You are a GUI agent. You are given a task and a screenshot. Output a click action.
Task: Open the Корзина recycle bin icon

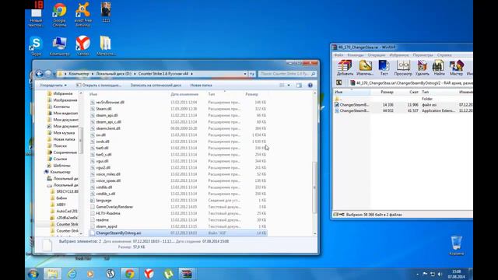(x=457, y=245)
